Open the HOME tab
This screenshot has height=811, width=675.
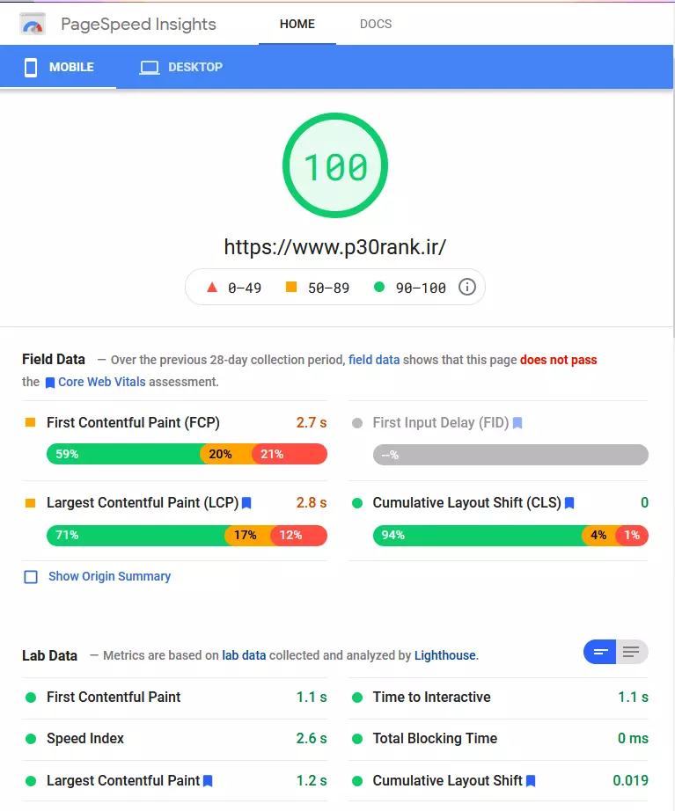(x=297, y=24)
